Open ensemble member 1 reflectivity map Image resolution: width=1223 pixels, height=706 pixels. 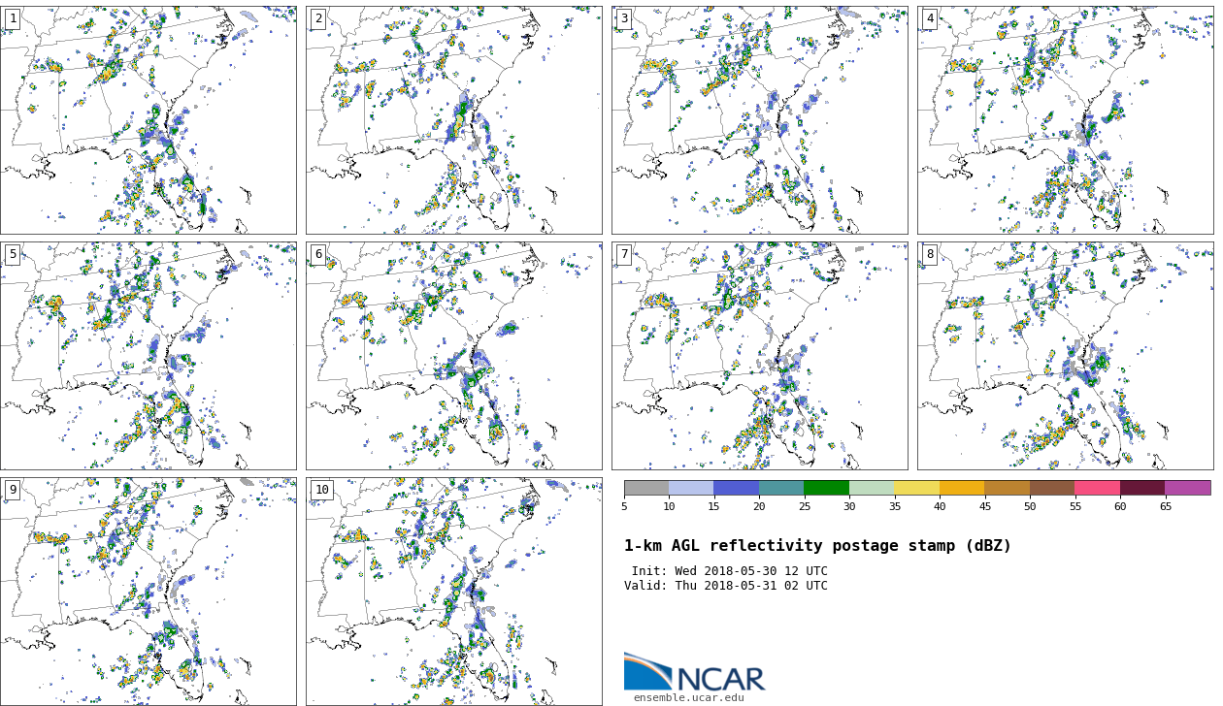[149, 120]
